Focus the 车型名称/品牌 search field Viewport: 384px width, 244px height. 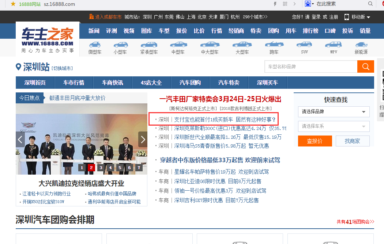click(311, 66)
